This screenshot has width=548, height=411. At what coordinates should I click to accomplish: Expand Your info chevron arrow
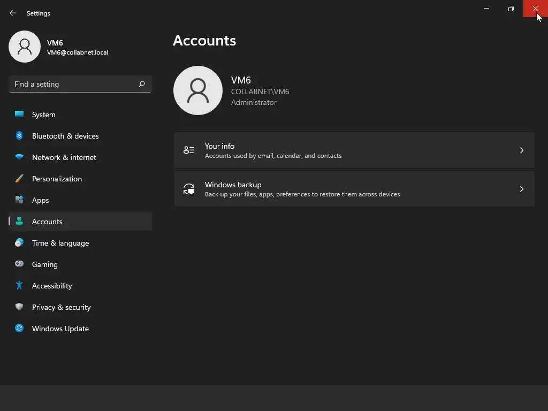pos(521,150)
